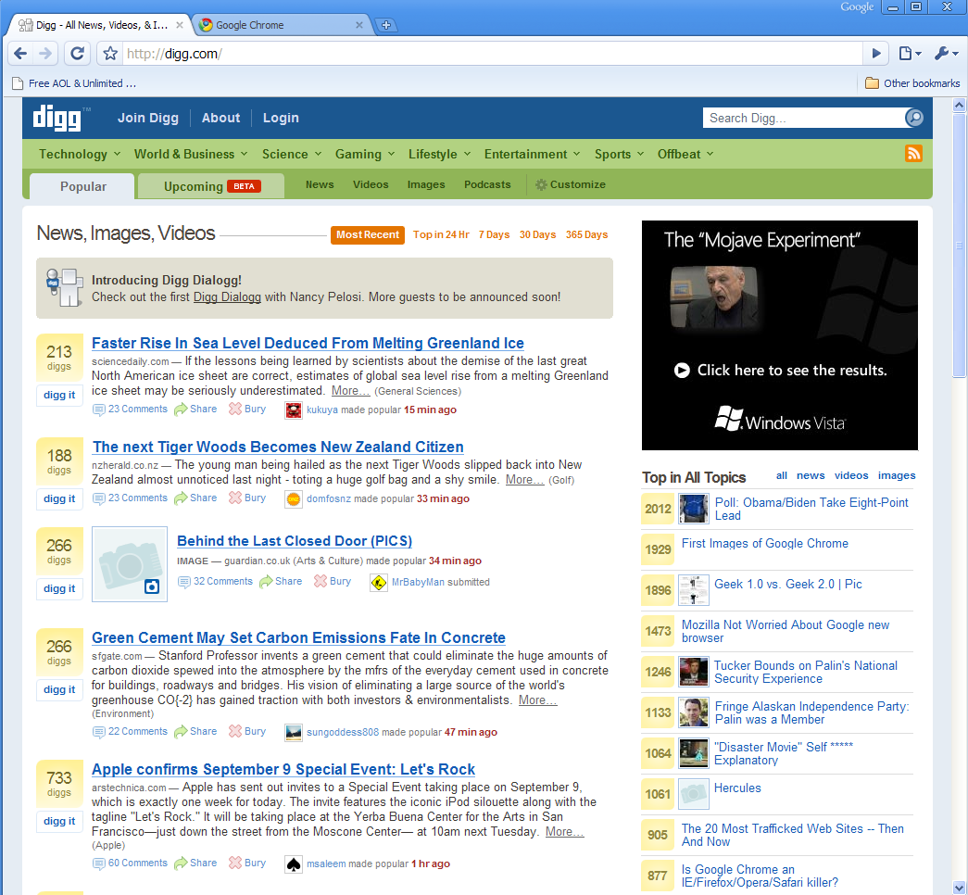Show all in Top in All Topics
This screenshot has height=895, width=968.
[x=782, y=475]
